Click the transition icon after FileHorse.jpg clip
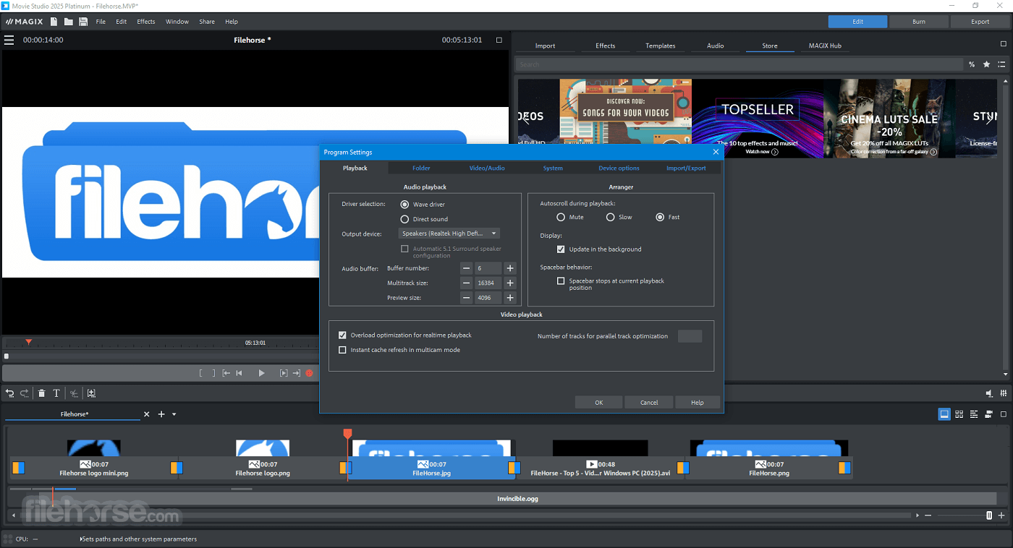This screenshot has height=548, width=1013. pyautogui.click(x=514, y=468)
